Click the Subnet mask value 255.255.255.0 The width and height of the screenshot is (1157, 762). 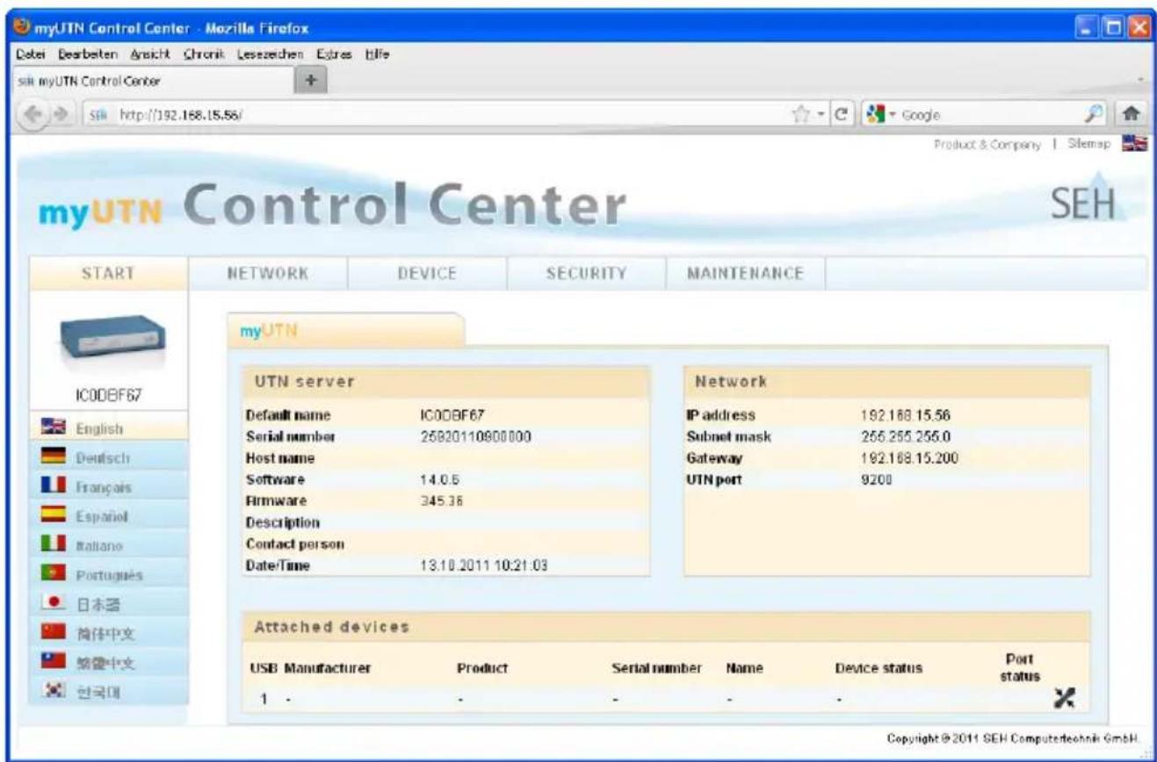click(905, 435)
